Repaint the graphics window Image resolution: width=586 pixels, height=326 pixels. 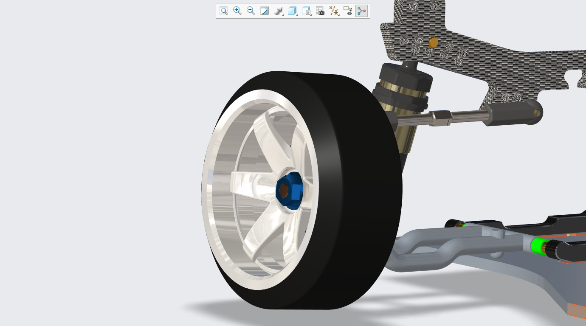[x=265, y=11]
